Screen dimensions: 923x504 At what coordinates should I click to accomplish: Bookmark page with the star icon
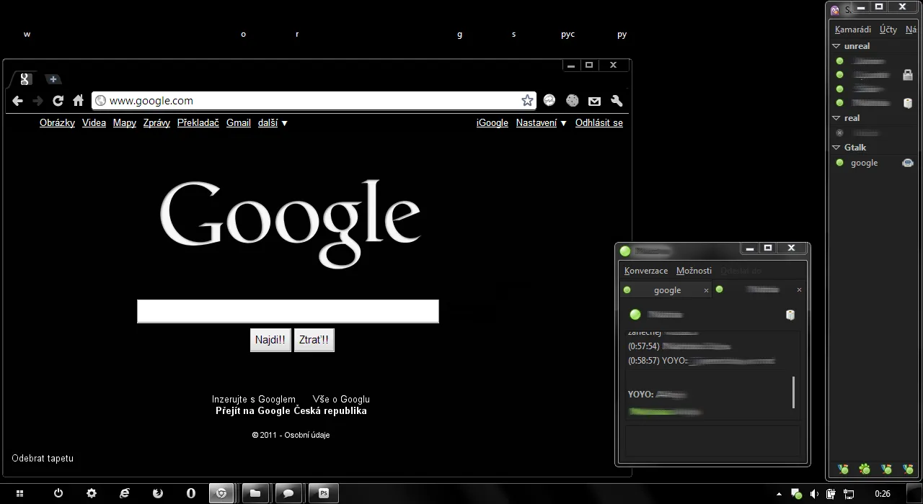click(527, 101)
